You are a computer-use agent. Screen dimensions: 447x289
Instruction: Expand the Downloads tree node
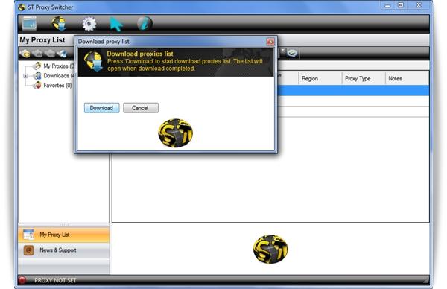25,76
